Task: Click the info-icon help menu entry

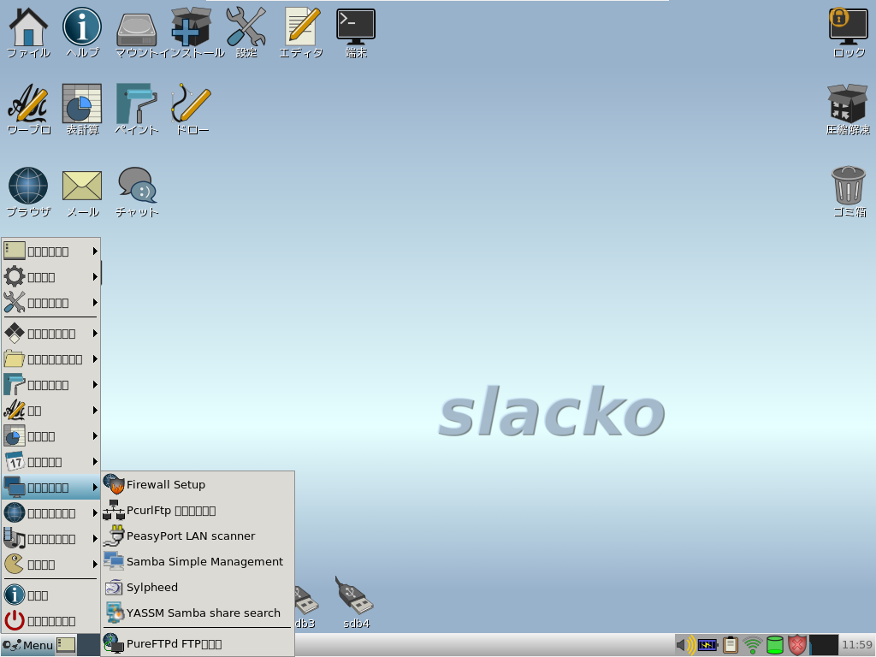Action: click(50, 595)
